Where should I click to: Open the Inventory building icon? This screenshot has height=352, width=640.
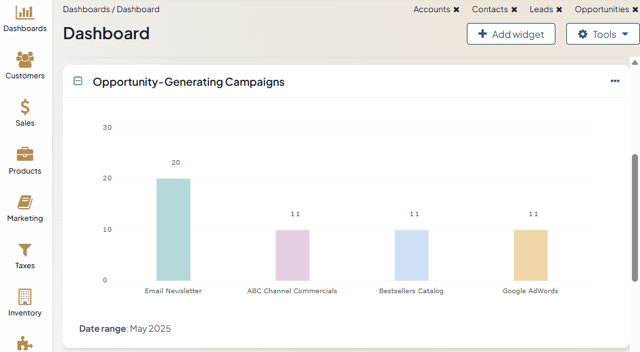tap(25, 297)
